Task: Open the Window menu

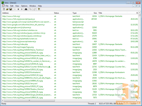Action: click(33, 6)
